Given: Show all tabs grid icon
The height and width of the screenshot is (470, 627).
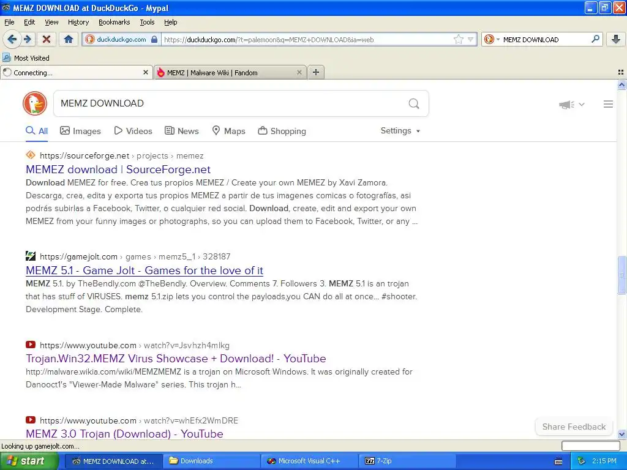Looking at the screenshot, I should pos(621,72).
